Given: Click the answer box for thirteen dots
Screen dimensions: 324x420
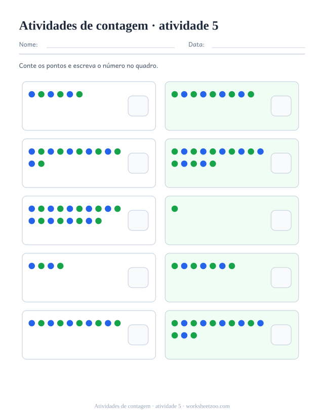Looking at the screenshot, I should (x=281, y=335).
